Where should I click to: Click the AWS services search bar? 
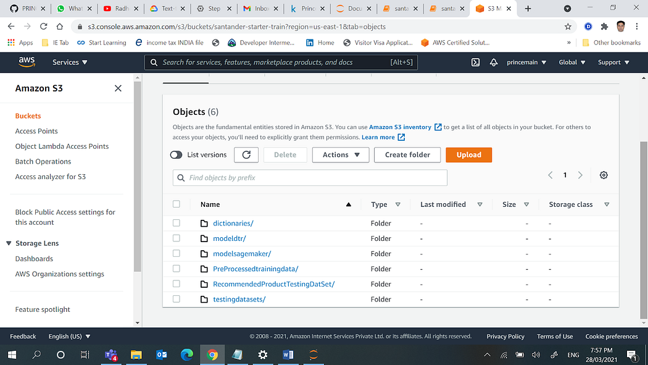coord(281,62)
